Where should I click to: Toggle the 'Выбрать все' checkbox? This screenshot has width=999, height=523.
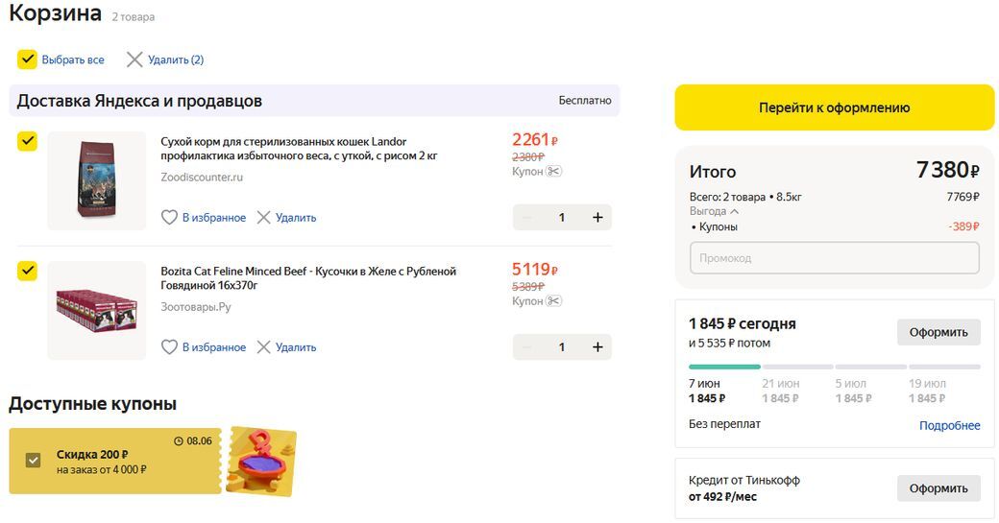pyautogui.click(x=27, y=59)
